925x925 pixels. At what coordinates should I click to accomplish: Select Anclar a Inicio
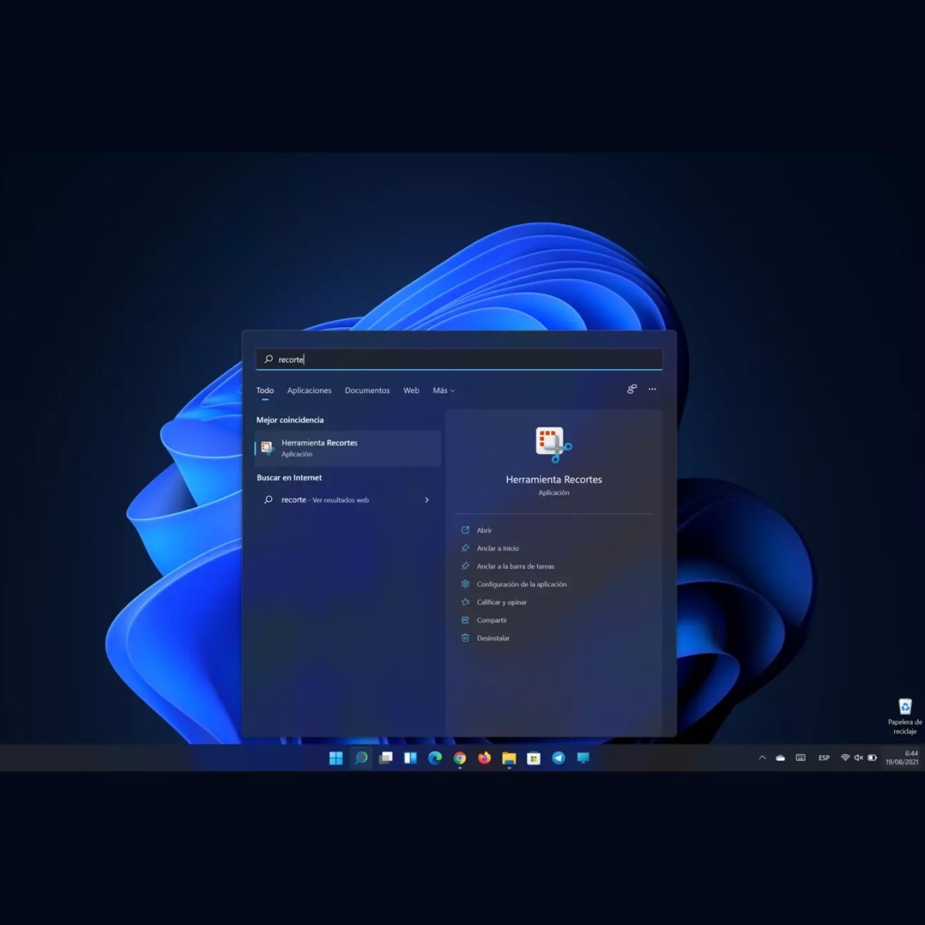pos(498,548)
